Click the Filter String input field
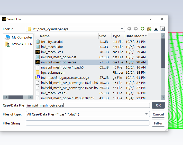 pyautogui.click(x=88, y=123)
